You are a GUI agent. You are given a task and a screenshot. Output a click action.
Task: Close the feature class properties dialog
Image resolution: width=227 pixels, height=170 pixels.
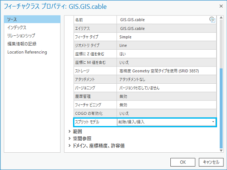click(221, 6)
